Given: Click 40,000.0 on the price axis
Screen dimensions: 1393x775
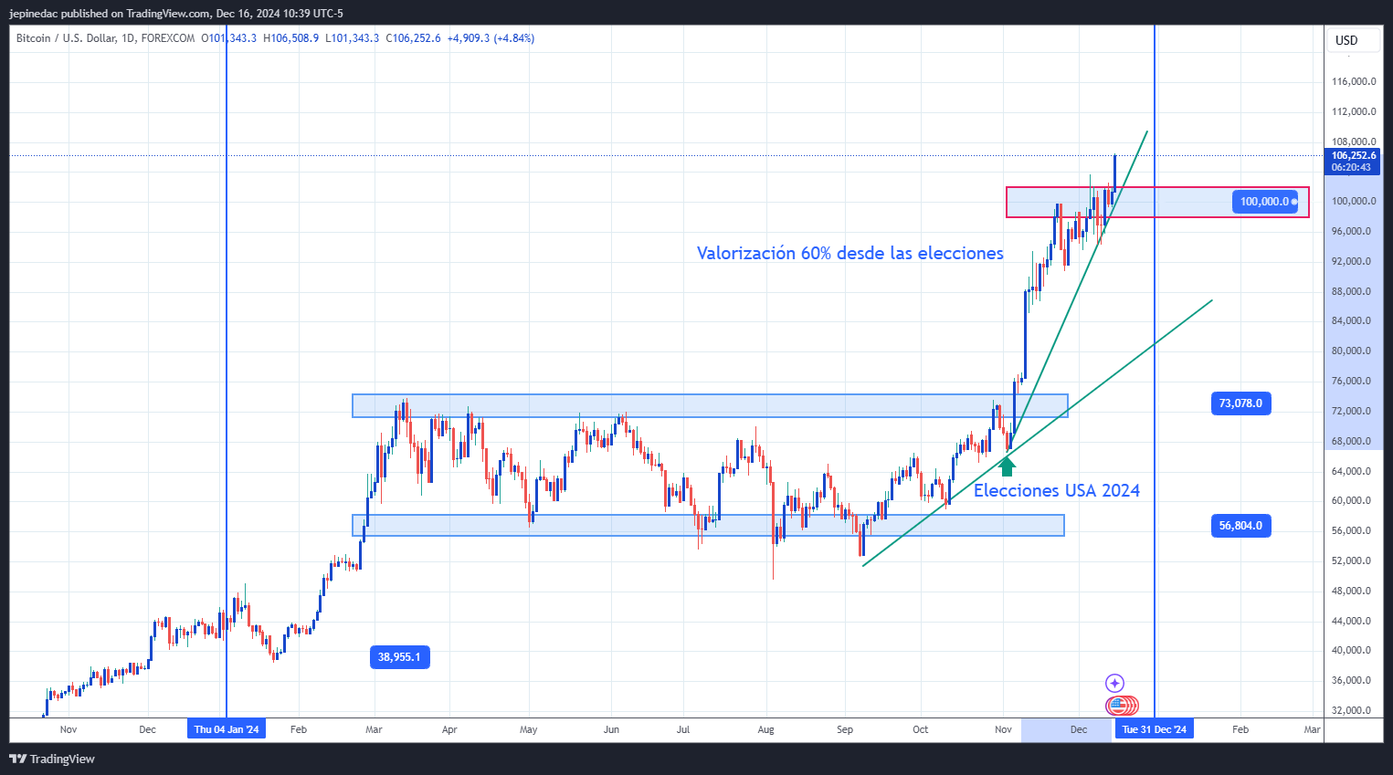Looking at the screenshot, I should pos(1351,650).
